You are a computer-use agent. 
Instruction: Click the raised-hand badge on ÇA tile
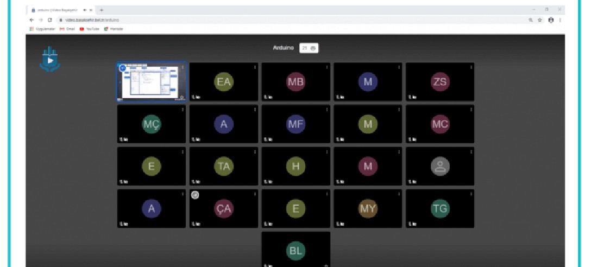195,195
